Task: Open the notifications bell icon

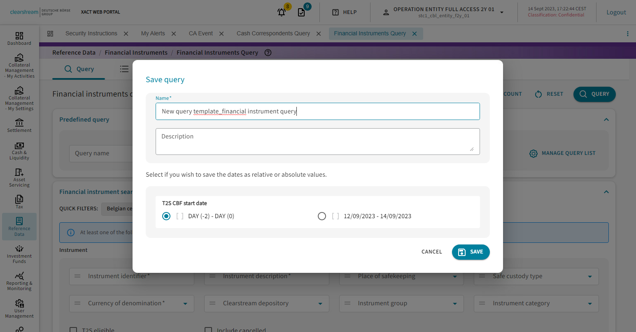Action: [x=282, y=12]
